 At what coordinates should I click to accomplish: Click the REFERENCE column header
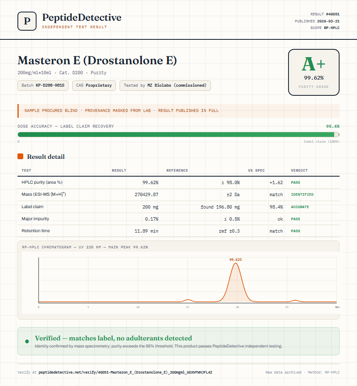(177, 170)
